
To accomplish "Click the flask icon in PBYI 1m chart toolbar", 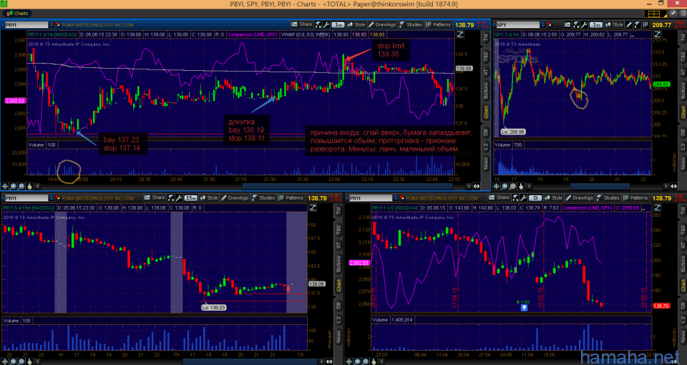I will [317, 24].
